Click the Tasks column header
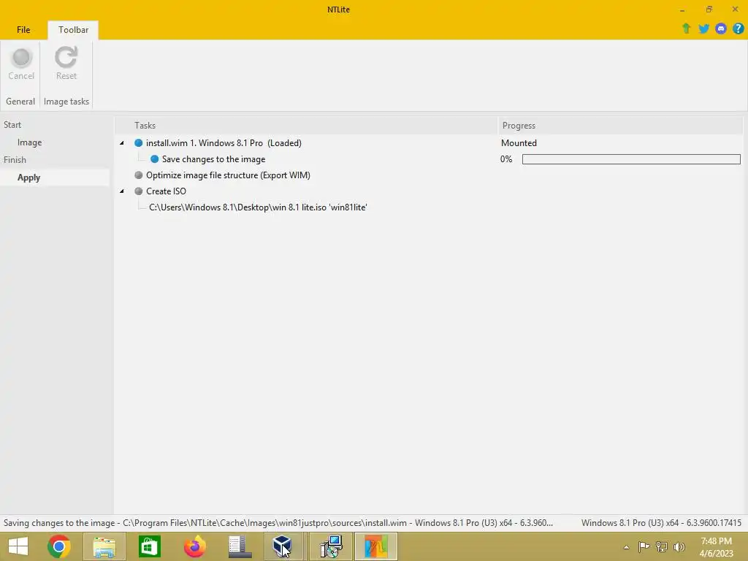 pyautogui.click(x=306, y=125)
